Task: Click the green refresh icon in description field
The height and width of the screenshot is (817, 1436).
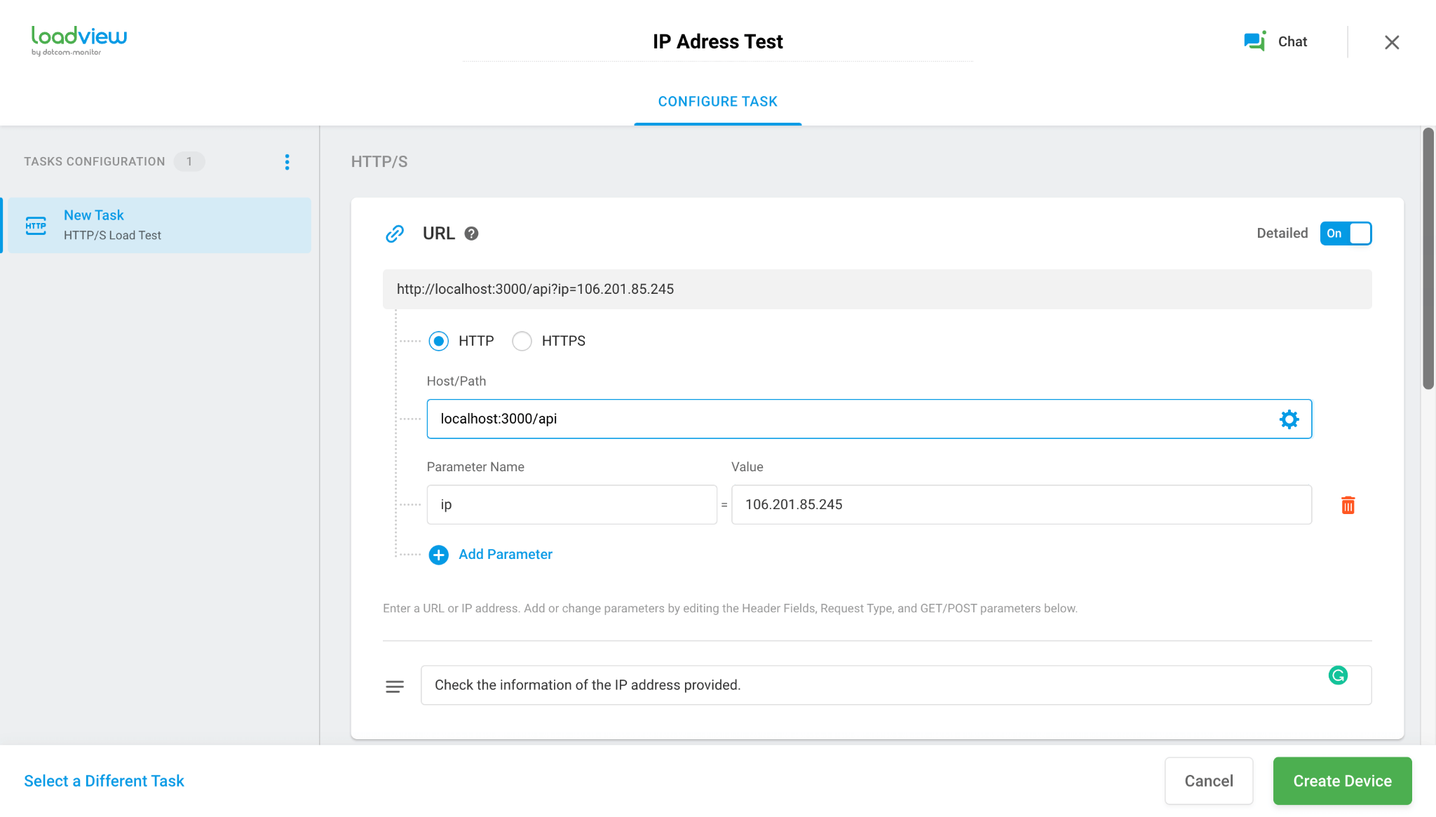Action: coord(1339,675)
